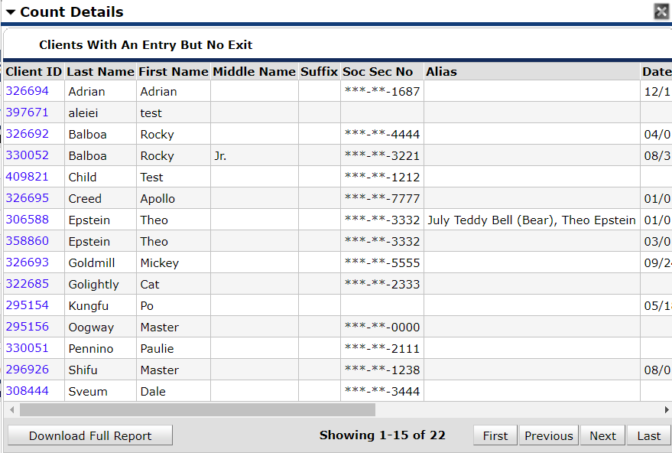The height and width of the screenshot is (453, 672).
Task: Click the horizontal scrollbar thumb
Action: click(x=197, y=409)
